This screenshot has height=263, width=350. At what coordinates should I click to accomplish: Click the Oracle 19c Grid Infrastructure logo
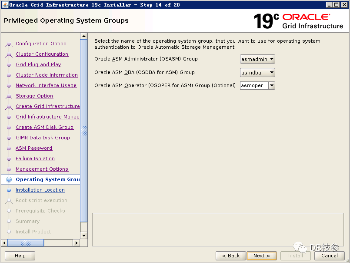click(x=298, y=21)
